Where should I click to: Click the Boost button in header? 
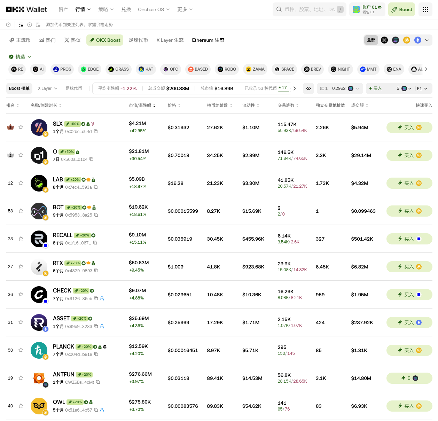(x=402, y=9)
